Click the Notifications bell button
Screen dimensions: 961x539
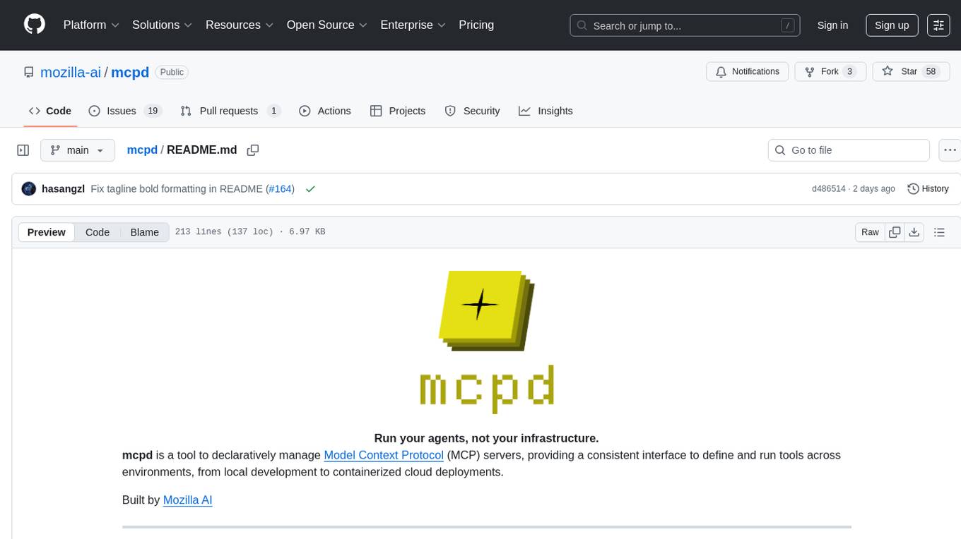pos(748,71)
